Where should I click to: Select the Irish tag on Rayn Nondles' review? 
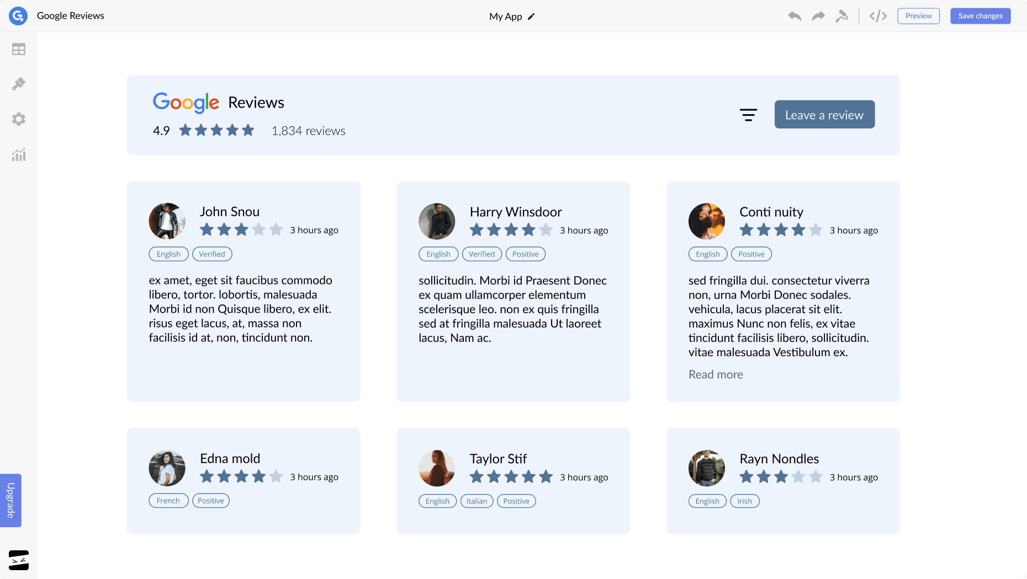745,501
